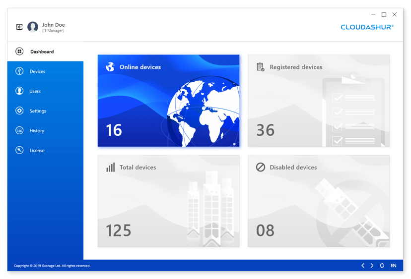411x279 pixels.
Task: Click the Devices sidebar icon
Action: tap(19, 71)
